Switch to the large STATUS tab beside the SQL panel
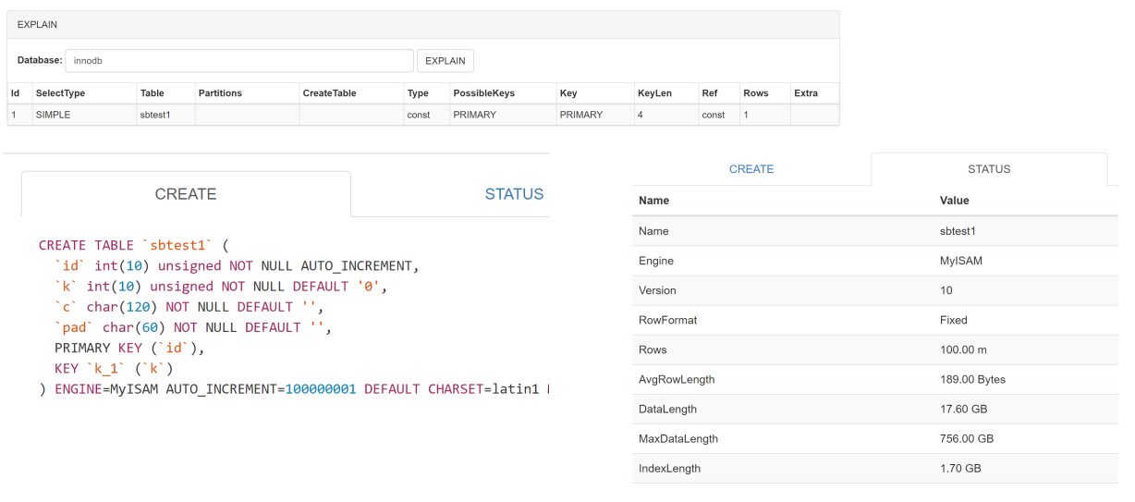This screenshot has height=502, width=1135. tap(514, 194)
